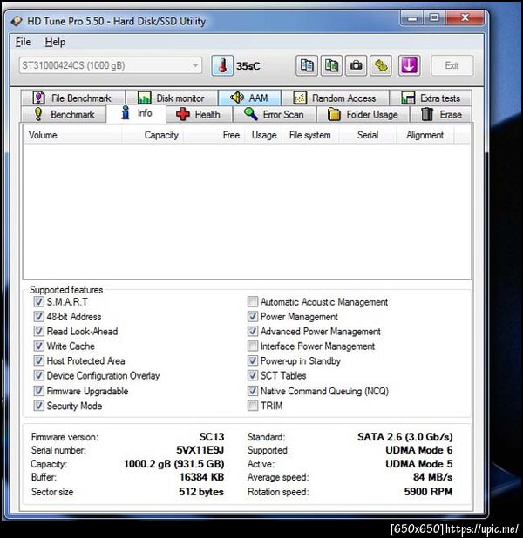Open the Erase tab
Viewport: 523px width, 538px height.
(441, 114)
